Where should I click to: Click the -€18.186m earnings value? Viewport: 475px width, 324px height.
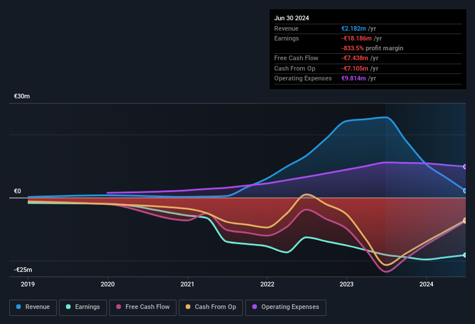coord(356,38)
